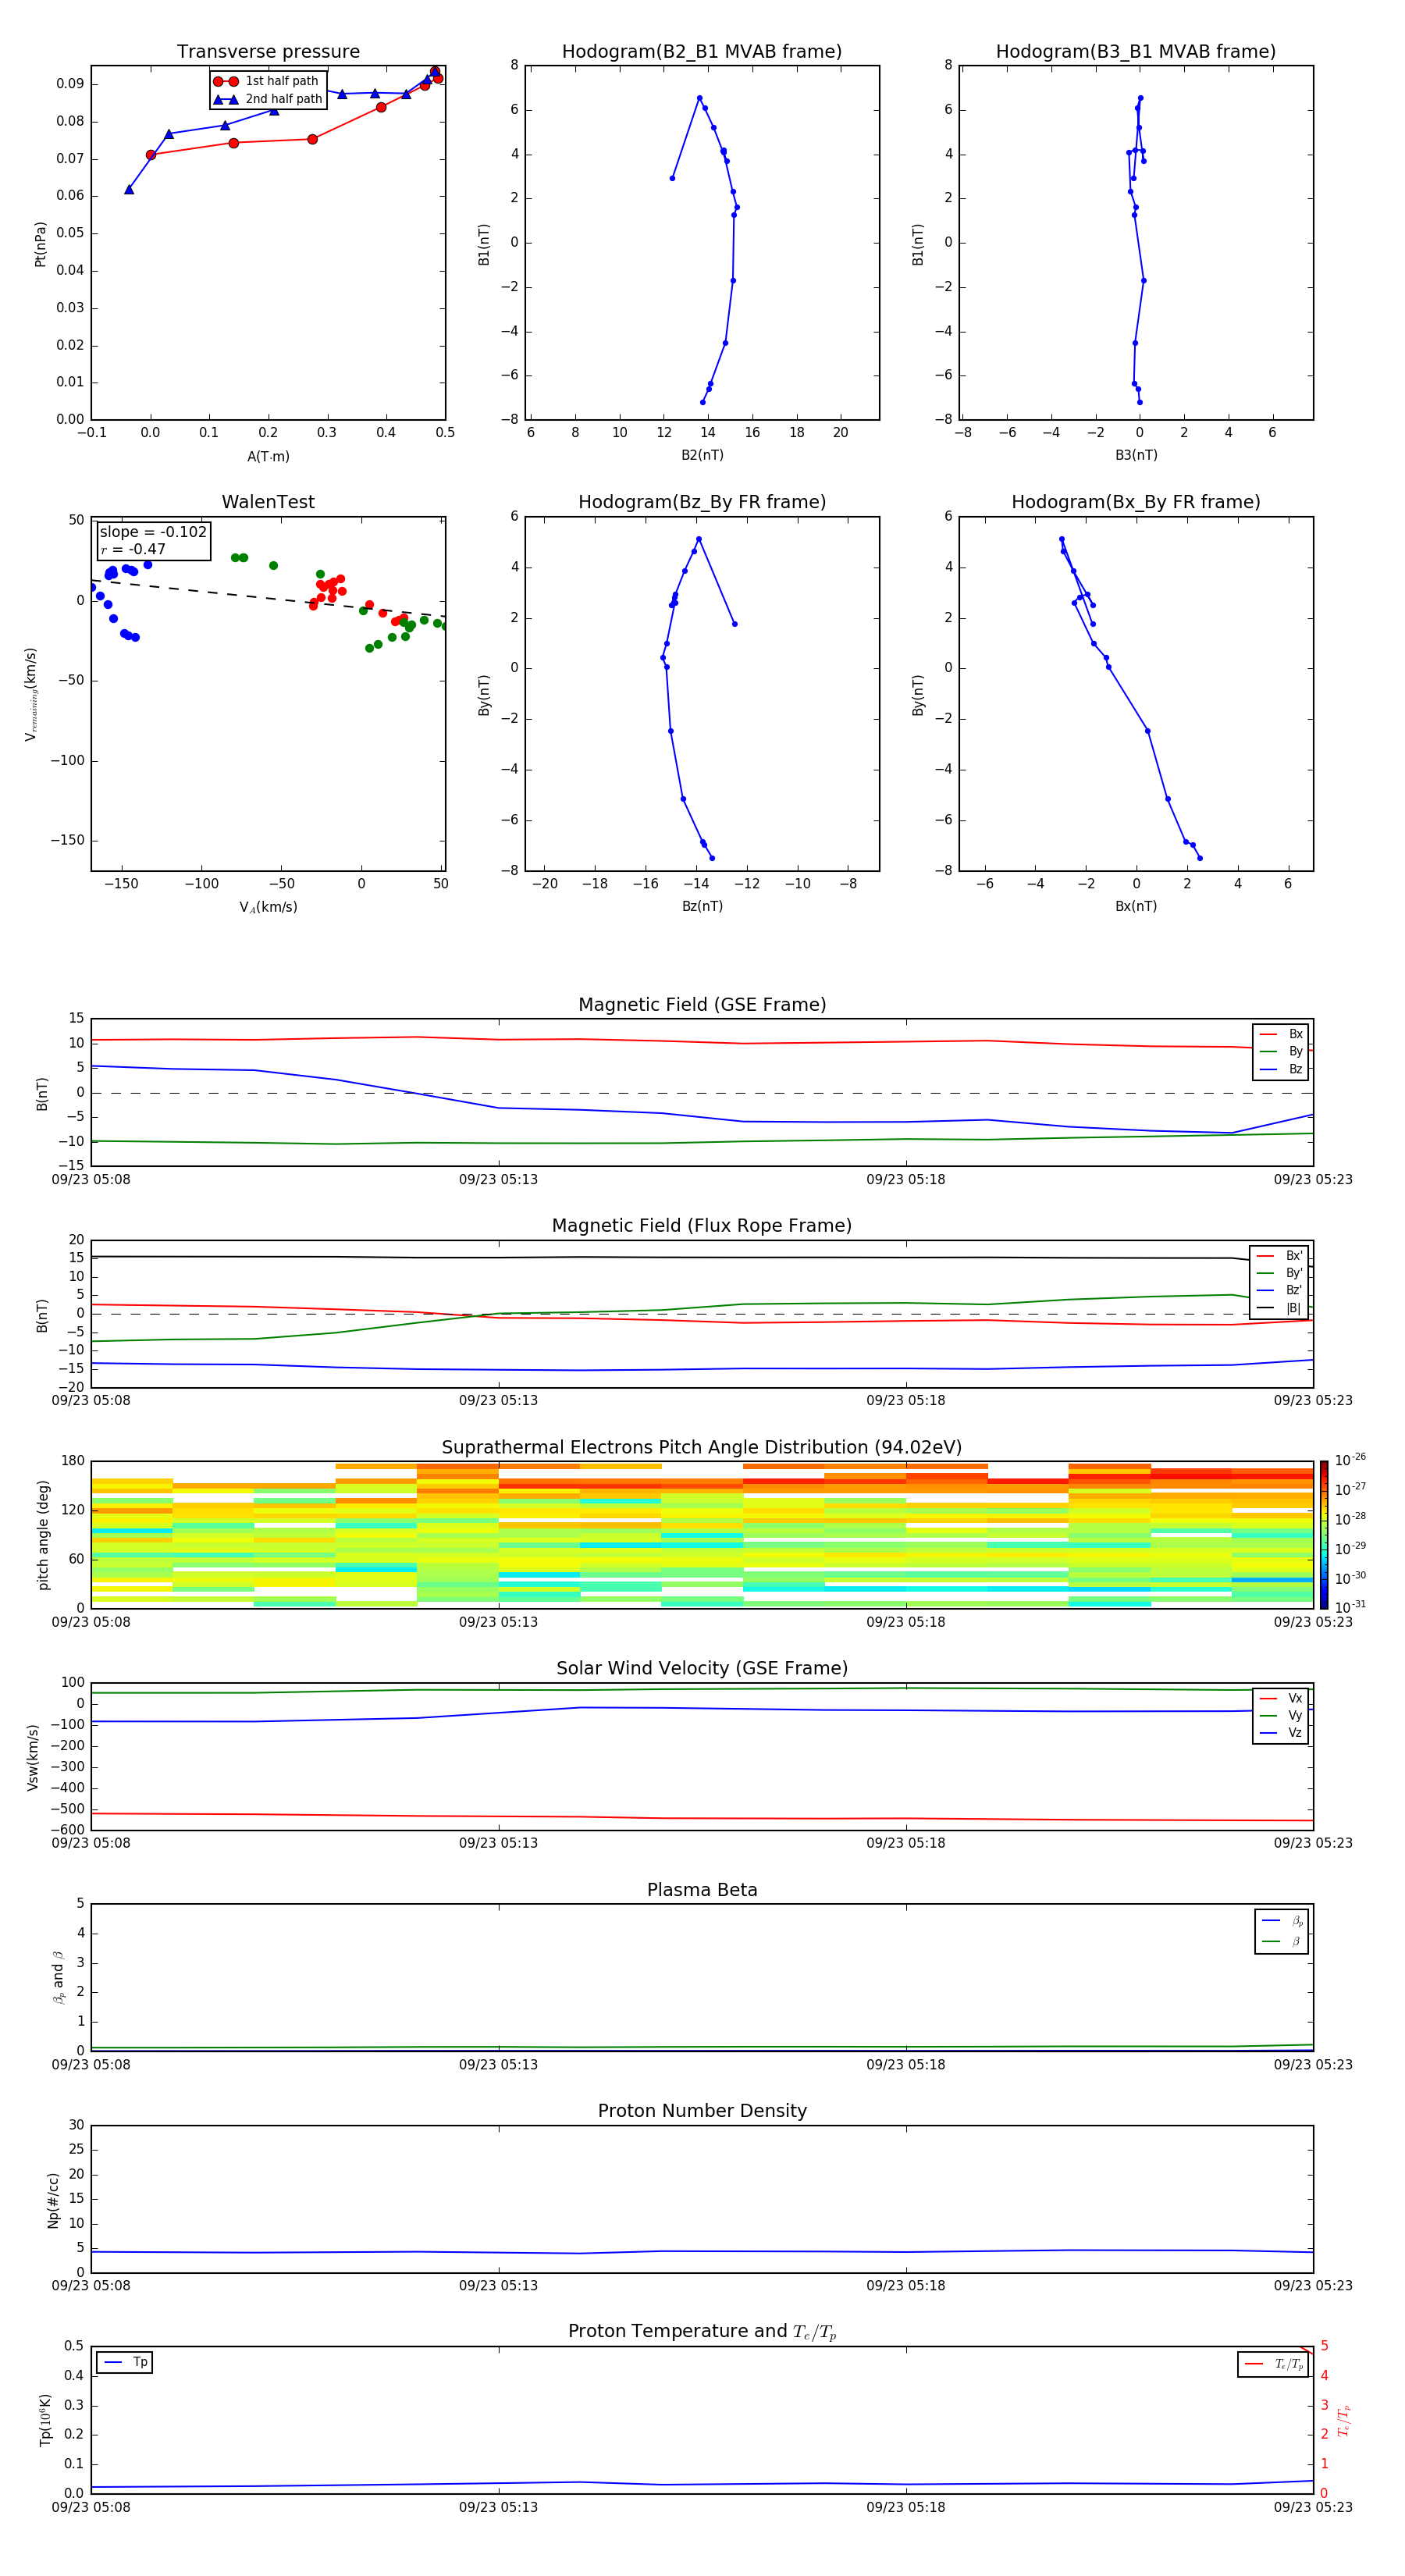Click the "Np(#/cc)" y-axis label
This screenshot has width=1405, height=2576.
click(x=53, y=2199)
